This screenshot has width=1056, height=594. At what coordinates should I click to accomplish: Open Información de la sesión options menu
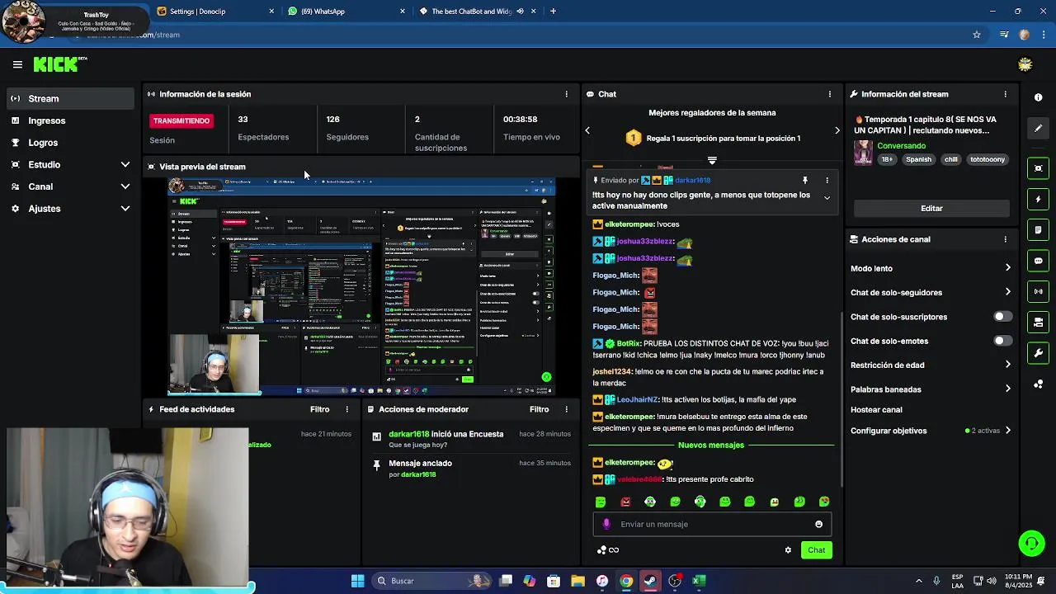click(x=566, y=94)
